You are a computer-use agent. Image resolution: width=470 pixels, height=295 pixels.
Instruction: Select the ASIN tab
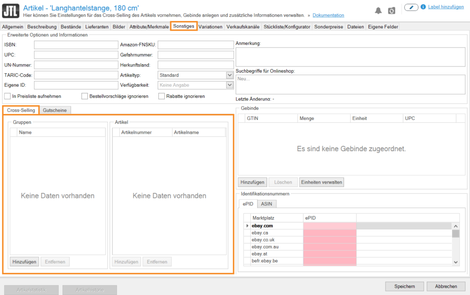point(267,204)
